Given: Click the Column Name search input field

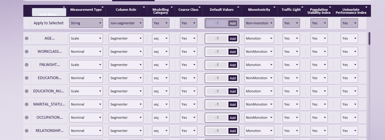Looking at the screenshot, I should (49, 12).
